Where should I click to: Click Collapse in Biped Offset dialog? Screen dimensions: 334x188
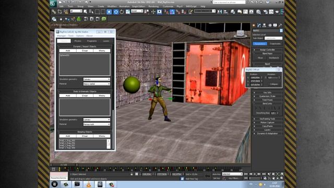tap(273, 84)
